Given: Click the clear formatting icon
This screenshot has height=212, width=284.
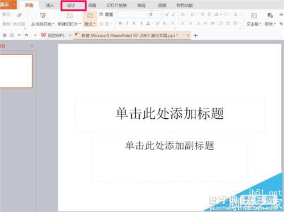Looking at the screenshot, I should (x=173, y=23).
